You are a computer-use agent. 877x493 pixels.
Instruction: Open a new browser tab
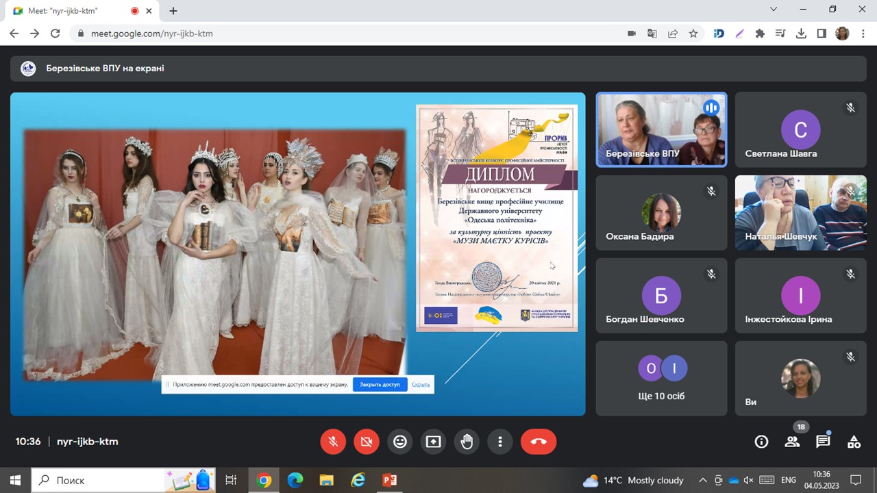coord(173,11)
